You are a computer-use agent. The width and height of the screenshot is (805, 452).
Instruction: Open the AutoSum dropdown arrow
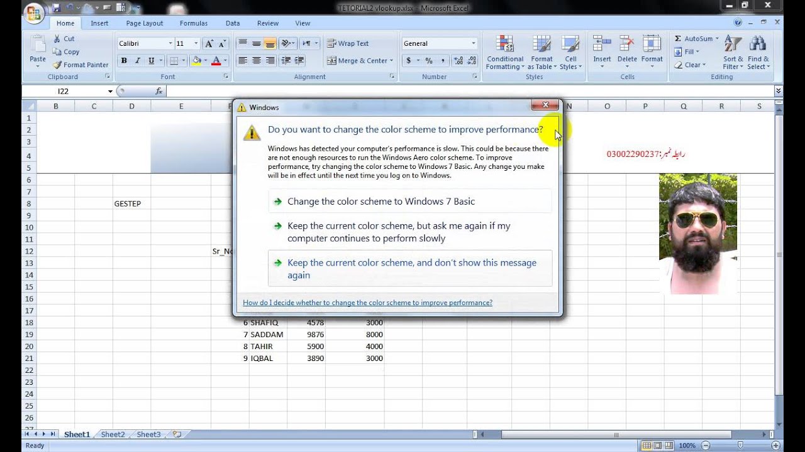717,39
